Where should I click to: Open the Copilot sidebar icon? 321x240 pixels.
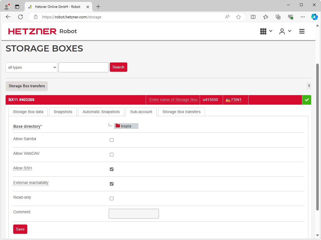pyautogui.click(x=315, y=17)
